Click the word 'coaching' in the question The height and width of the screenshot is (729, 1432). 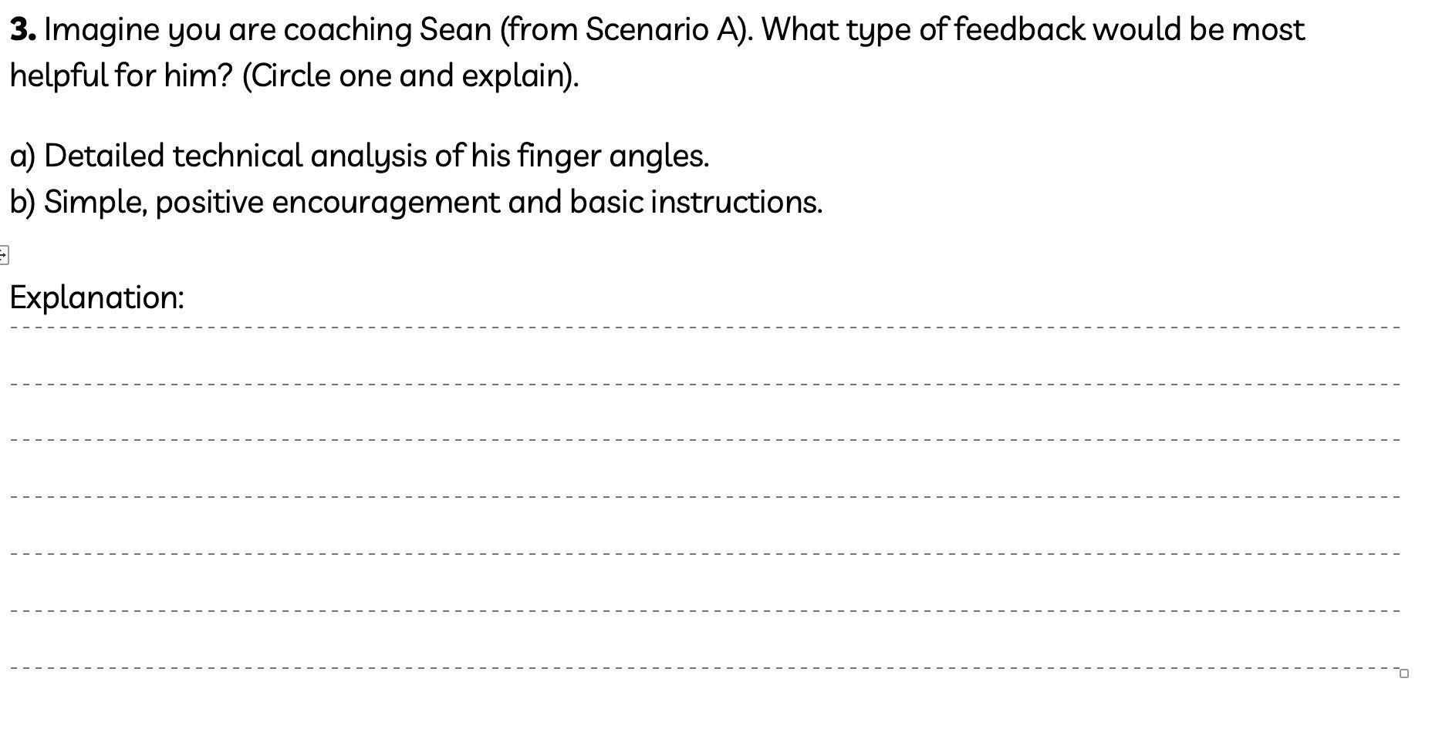348,30
